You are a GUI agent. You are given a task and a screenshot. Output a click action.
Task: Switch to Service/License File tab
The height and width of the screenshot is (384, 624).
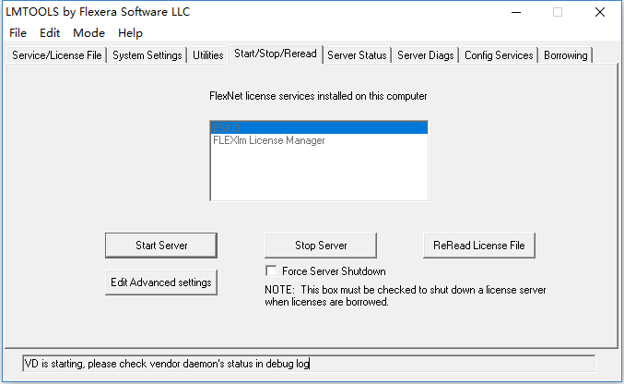tap(57, 55)
